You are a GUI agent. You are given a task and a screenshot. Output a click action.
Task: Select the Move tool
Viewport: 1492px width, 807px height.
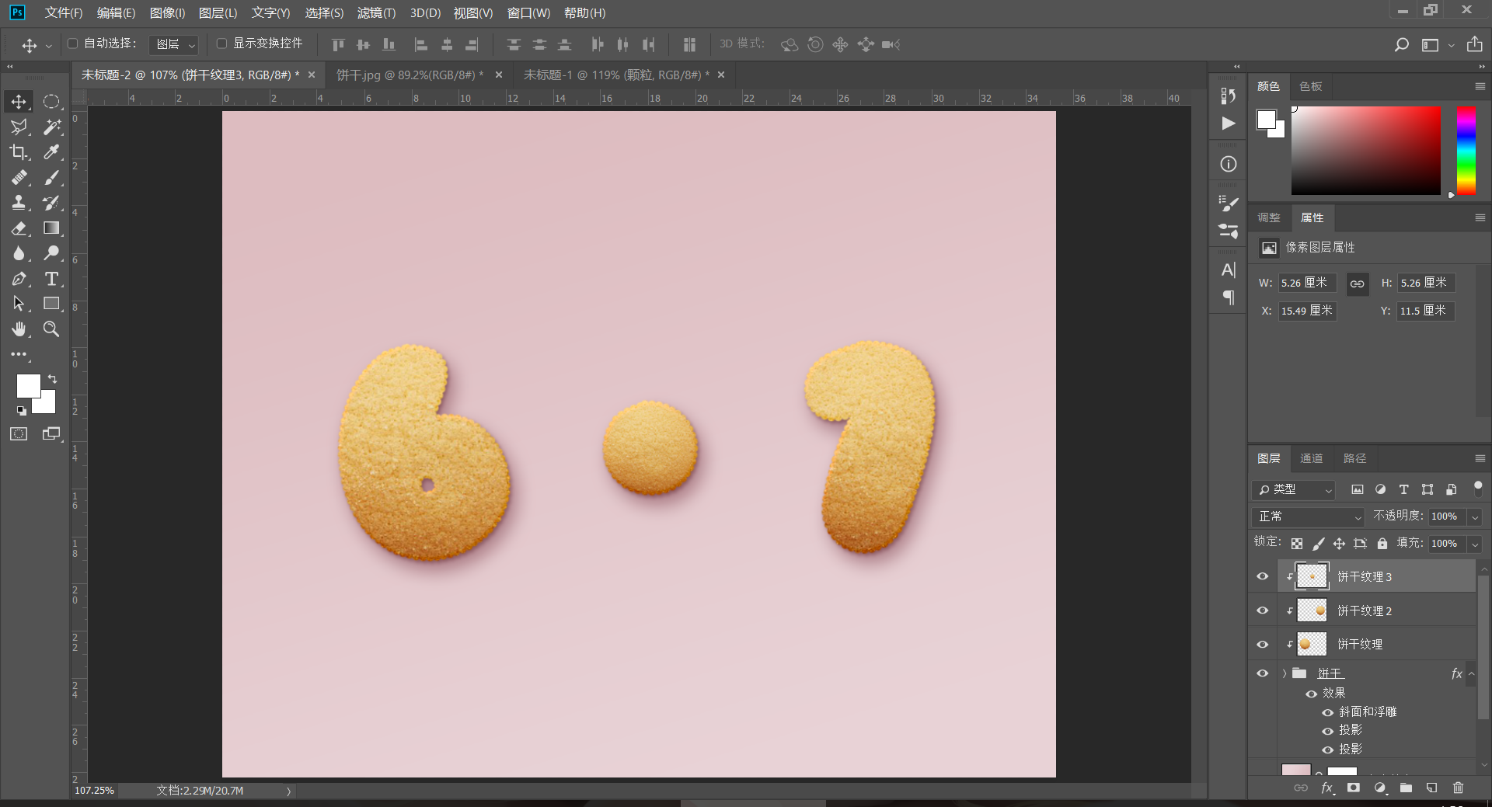19,102
